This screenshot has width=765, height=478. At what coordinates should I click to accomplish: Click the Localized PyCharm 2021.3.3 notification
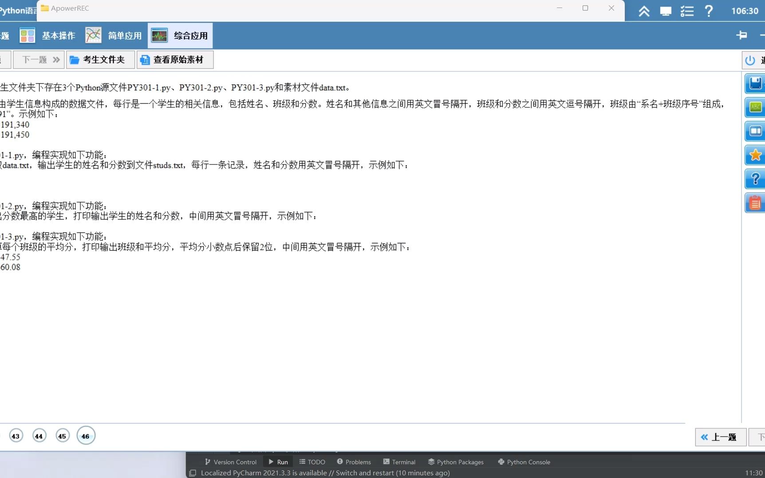(x=325, y=473)
